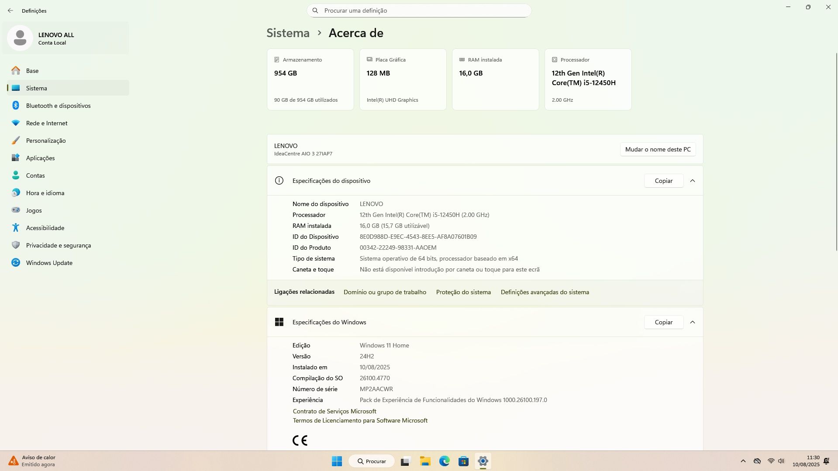Screen dimensions: 838x471
Task: Click the back arrow in Definições
Action: click(10, 10)
